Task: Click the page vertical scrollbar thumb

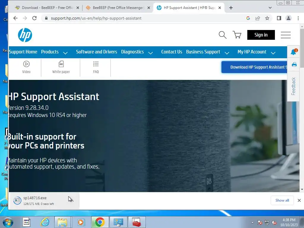Action: [302, 48]
